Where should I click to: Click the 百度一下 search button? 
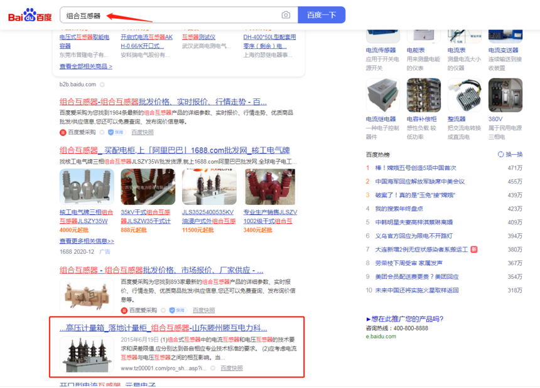[321, 15]
